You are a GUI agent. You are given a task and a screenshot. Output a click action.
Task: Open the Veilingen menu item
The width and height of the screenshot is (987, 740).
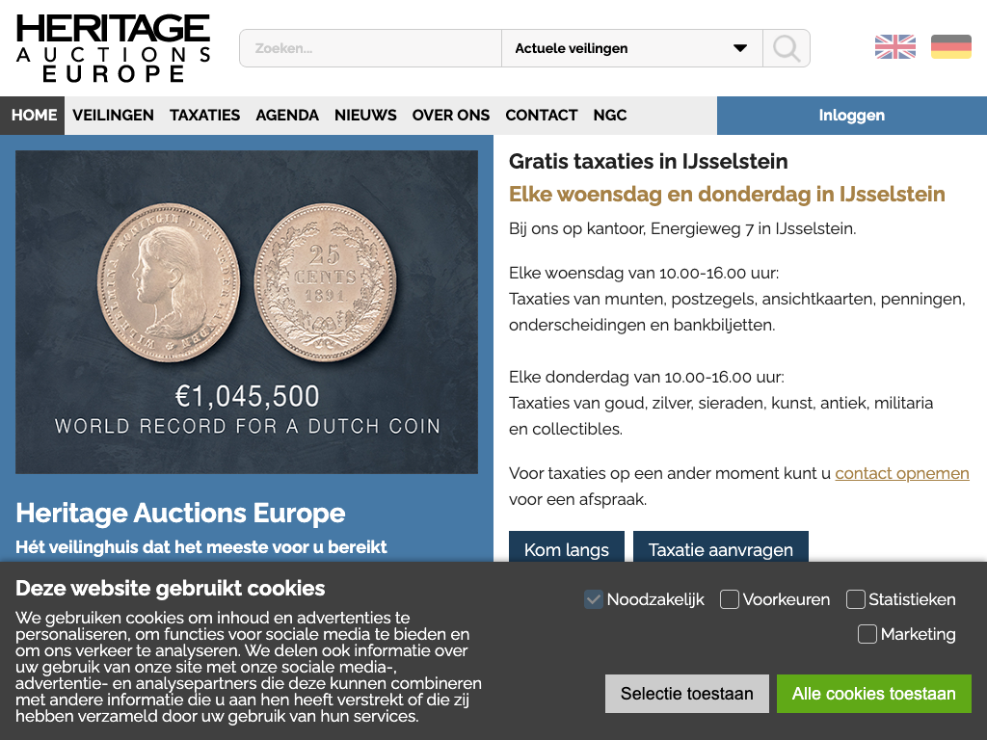click(x=113, y=116)
